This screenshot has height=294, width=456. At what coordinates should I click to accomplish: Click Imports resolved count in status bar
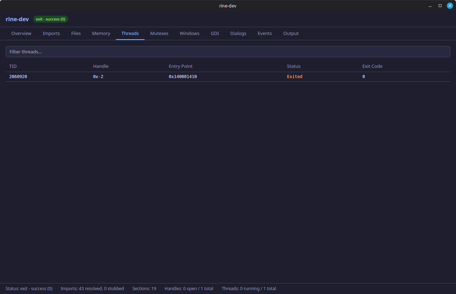(x=92, y=288)
